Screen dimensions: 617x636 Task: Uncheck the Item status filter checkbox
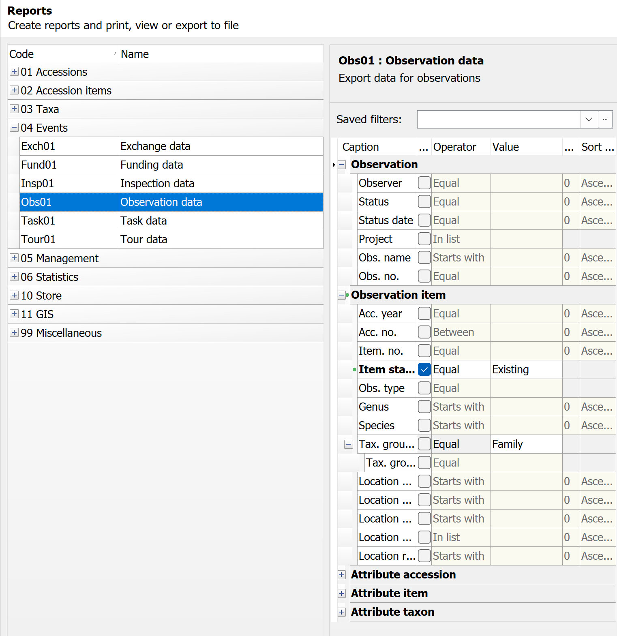coord(424,370)
